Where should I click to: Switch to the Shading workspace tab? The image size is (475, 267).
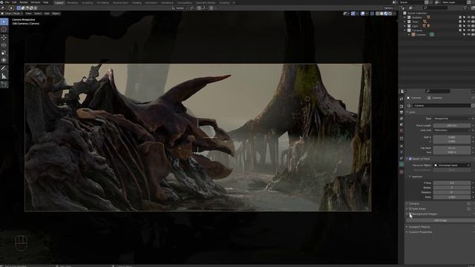coord(137,3)
